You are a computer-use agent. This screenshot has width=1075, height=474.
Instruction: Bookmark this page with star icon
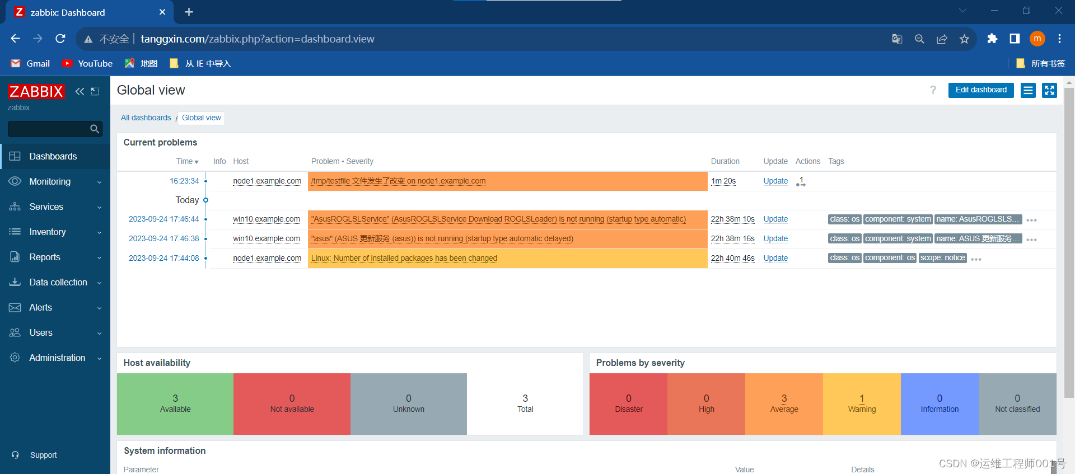pos(964,39)
